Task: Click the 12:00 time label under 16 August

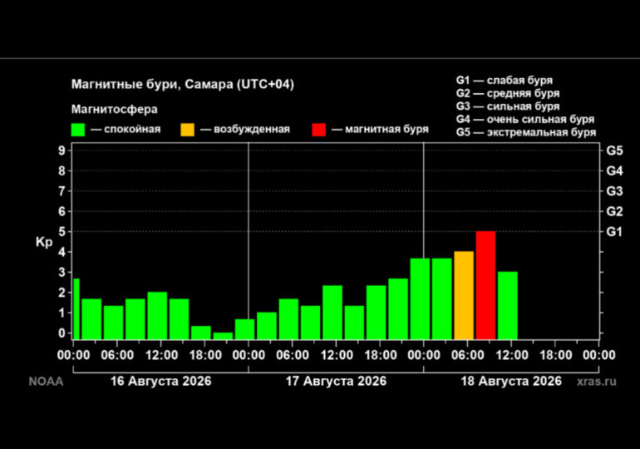Action: [x=161, y=355]
